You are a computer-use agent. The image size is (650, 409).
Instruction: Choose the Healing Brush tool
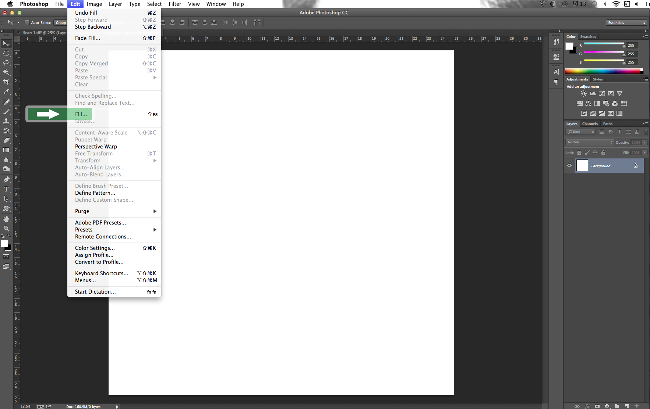[x=6, y=102]
